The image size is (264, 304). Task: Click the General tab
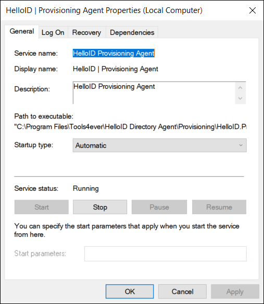coord(22,31)
